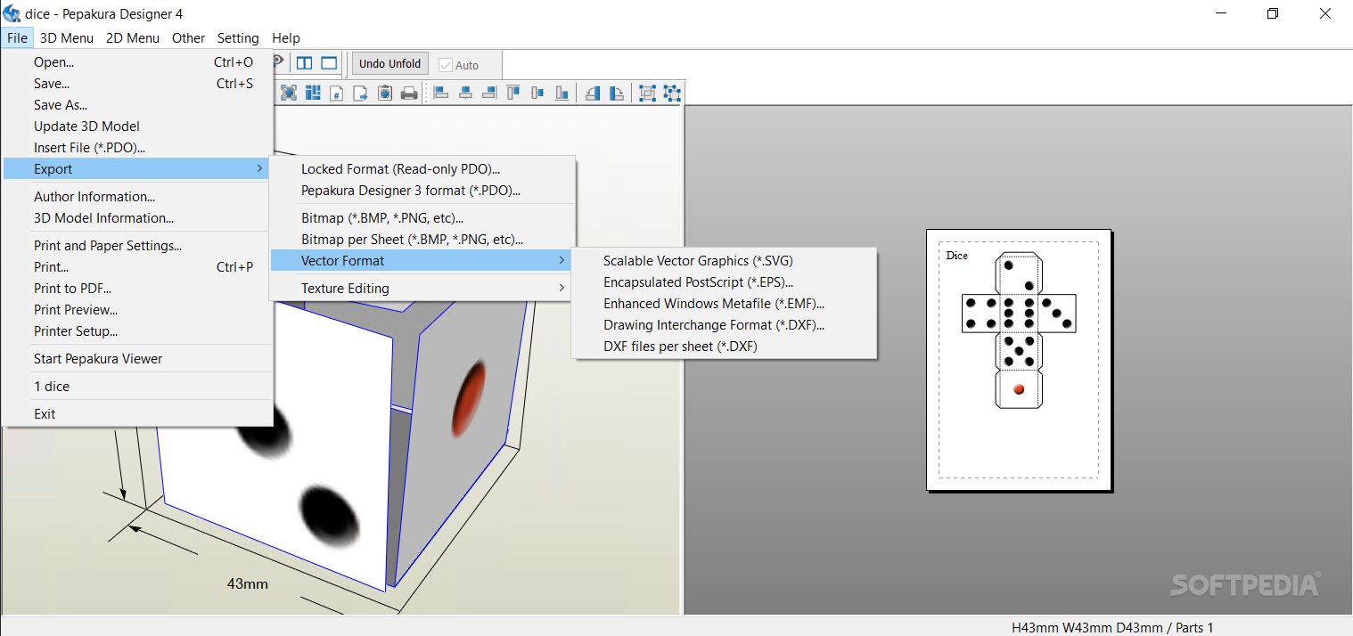Open the Help menu
The width and height of the screenshot is (1353, 636).
(286, 37)
